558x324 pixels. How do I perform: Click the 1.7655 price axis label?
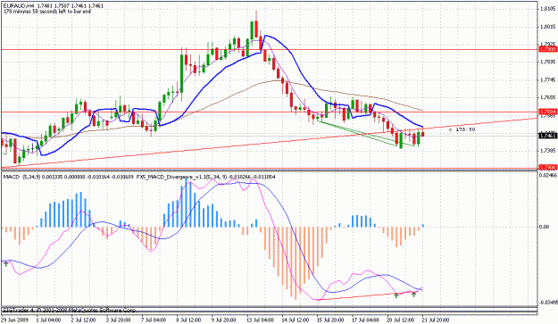pyautogui.click(x=548, y=97)
